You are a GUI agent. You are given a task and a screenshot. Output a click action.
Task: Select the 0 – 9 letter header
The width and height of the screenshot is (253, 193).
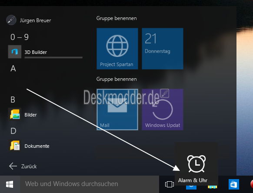pyautogui.click(x=20, y=37)
